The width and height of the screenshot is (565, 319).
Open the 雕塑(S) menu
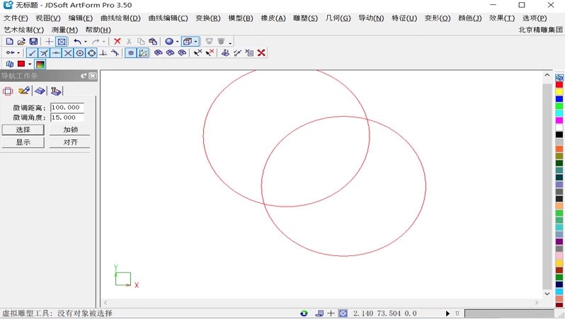pos(305,18)
